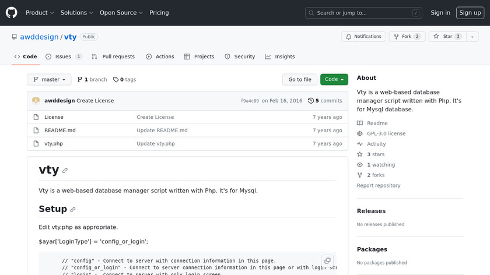
Task: Click the Sign up button
Action: (470, 12)
